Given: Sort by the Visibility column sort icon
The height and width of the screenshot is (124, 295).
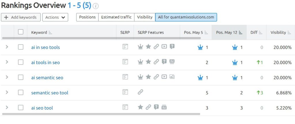Looking at the screenshot, I should [x=289, y=33].
